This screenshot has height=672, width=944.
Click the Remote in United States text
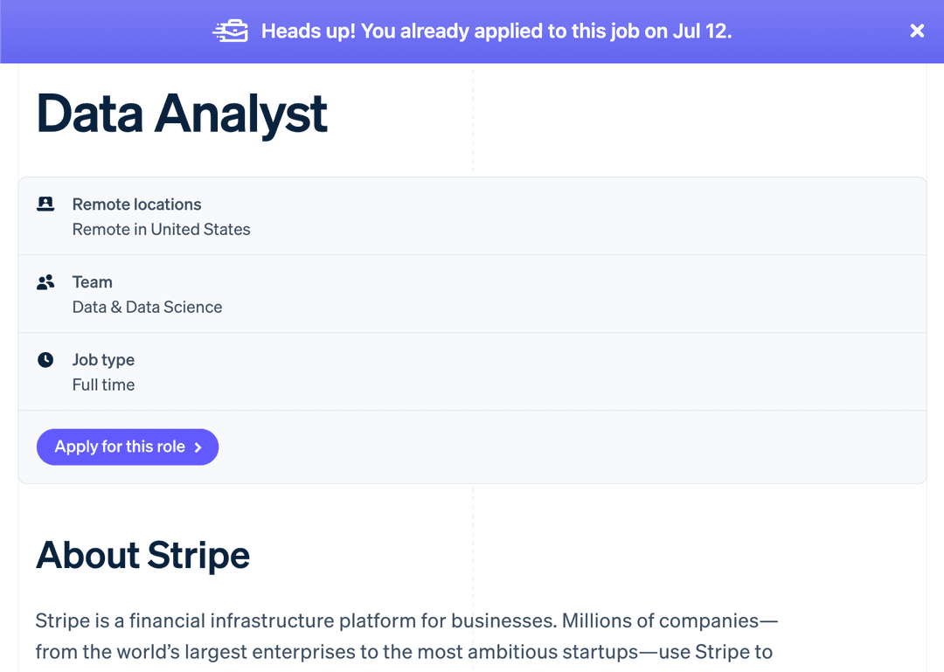162,230
